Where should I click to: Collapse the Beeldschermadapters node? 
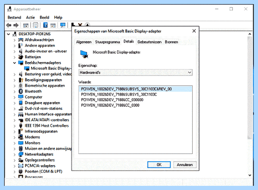click(x=15, y=63)
